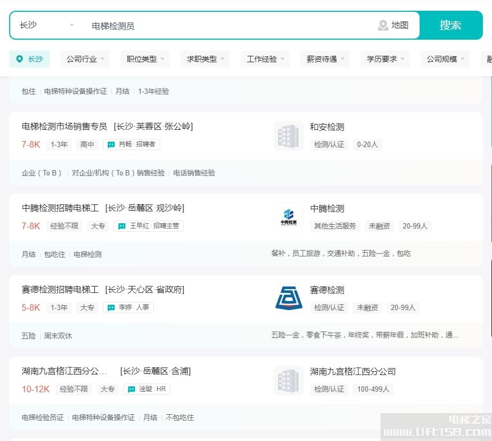Click 不包吃住 keyword tag
The width and height of the screenshot is (492, 441).
tap(180, 418)
